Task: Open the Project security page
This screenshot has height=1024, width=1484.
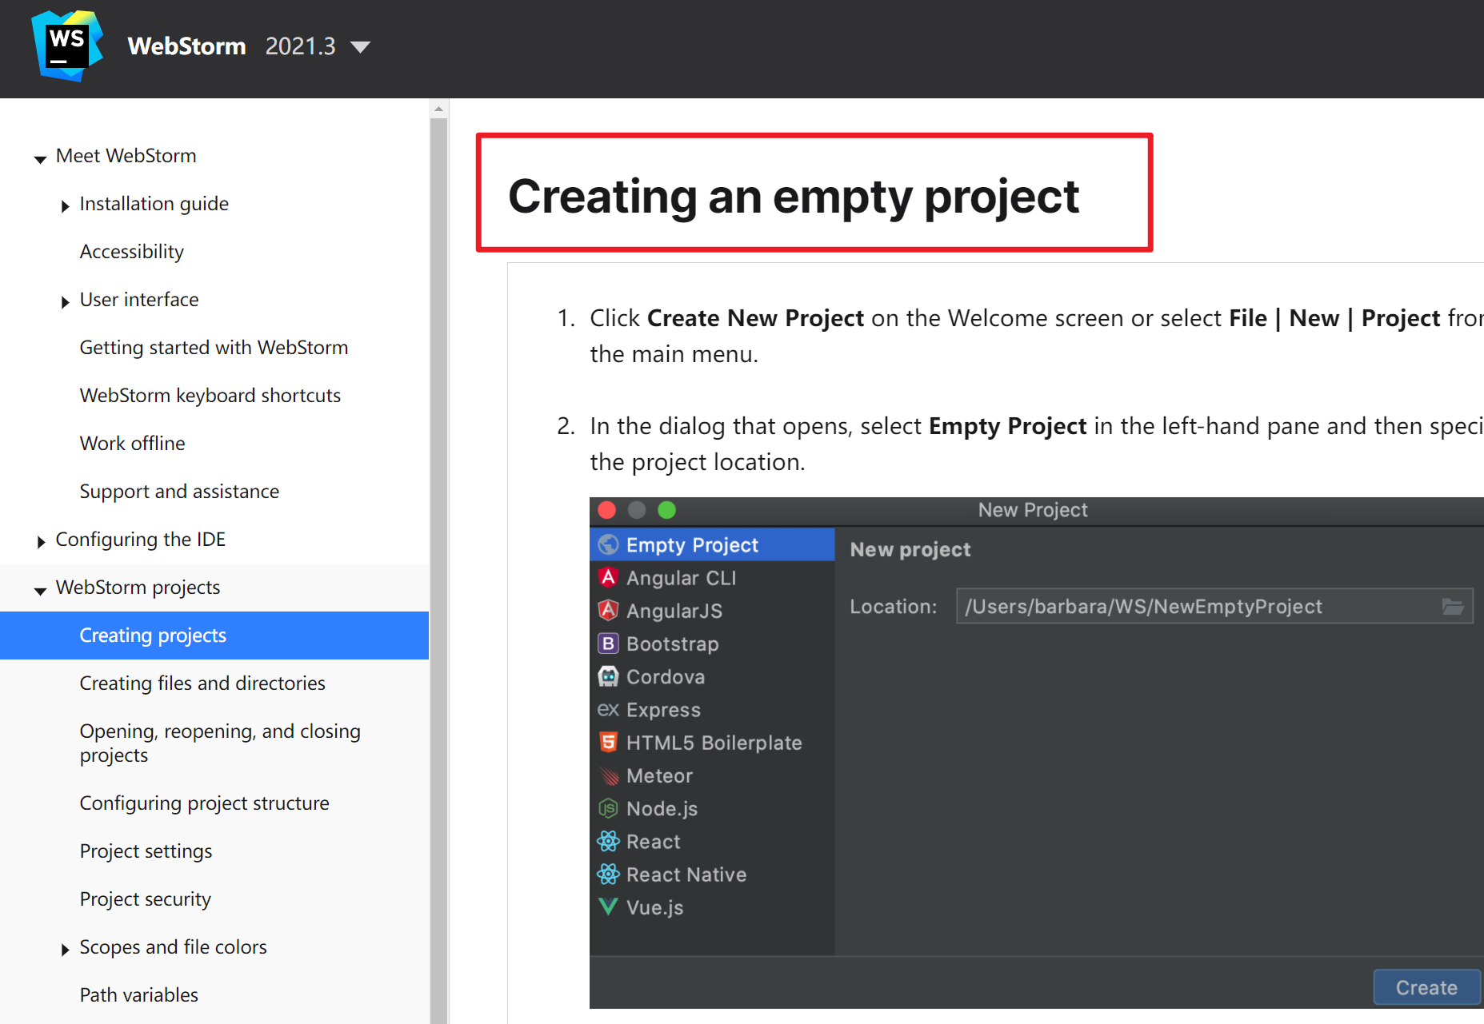Action: click(145, 899)
